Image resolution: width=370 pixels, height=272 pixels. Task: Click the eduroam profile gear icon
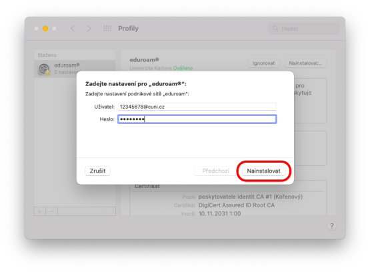44,69
